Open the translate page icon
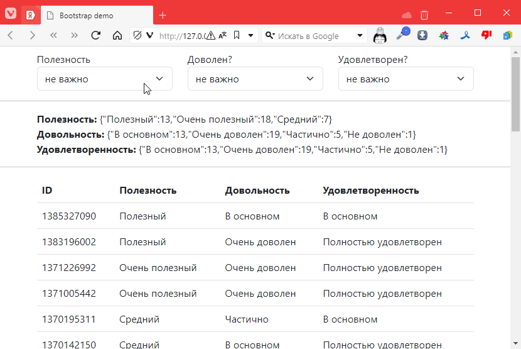The image size is (521, 349). pos(223,36)
